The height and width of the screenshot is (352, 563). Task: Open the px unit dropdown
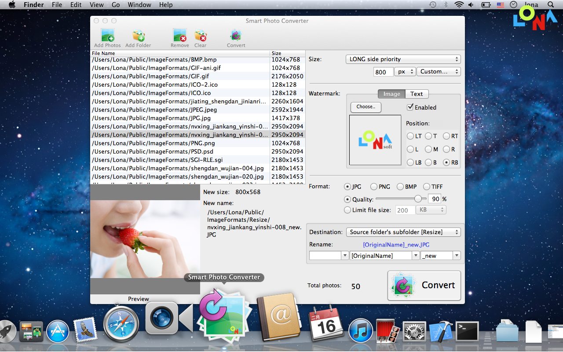tap(405, 72)
